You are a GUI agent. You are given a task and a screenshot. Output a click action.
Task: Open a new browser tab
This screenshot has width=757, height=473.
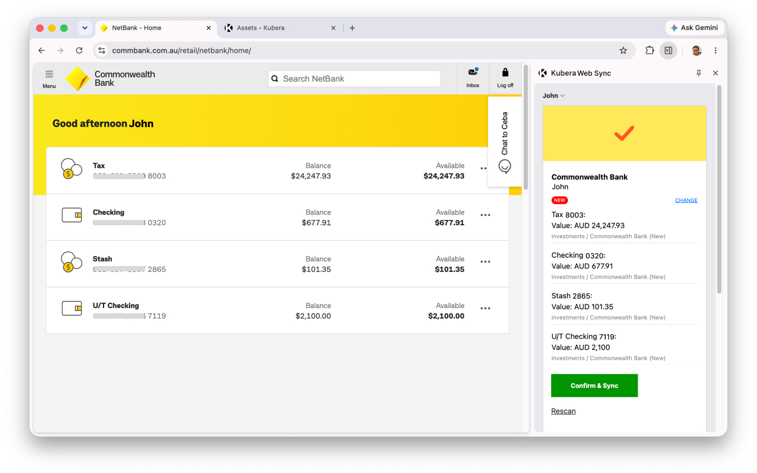[x=352, y=28]
